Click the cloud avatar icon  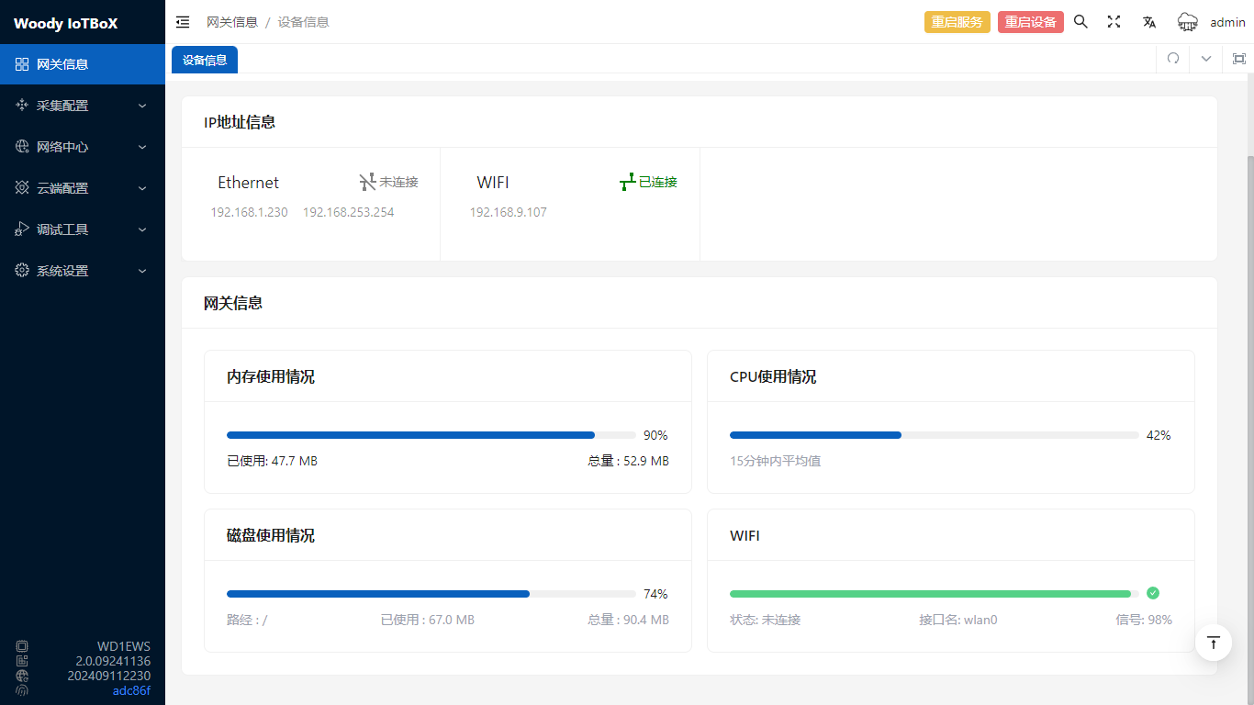[x=1188, y=22]
